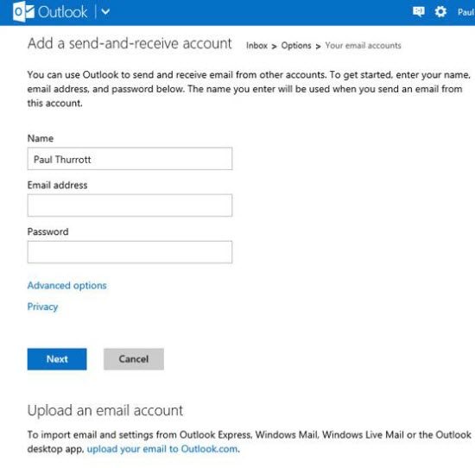Click the breadcrumb arrow after Options

pos(318,47)
